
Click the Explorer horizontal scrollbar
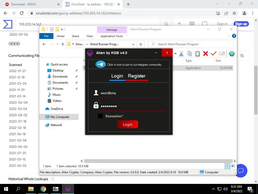point(158,161)
